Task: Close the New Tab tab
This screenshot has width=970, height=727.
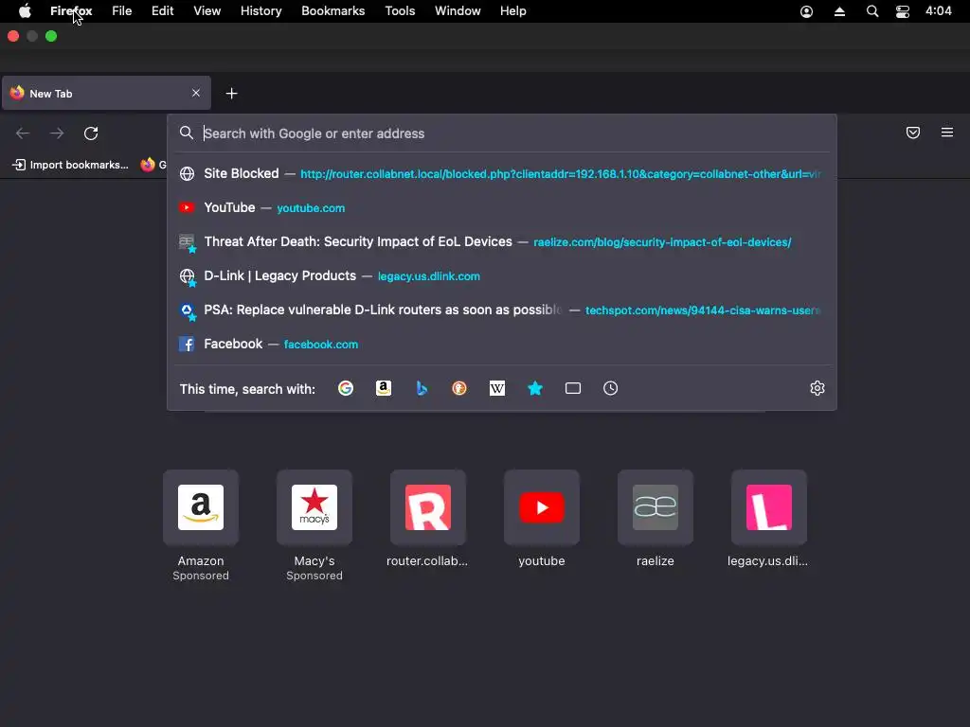Action: [196, 93]
